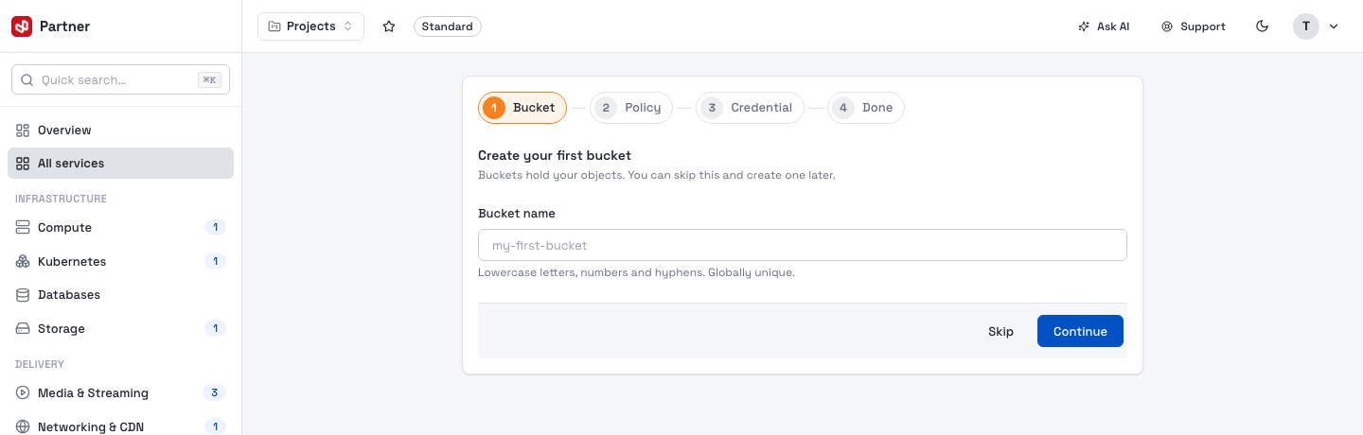
Task: Focus the Quick search field
Action: click(120, 80)
